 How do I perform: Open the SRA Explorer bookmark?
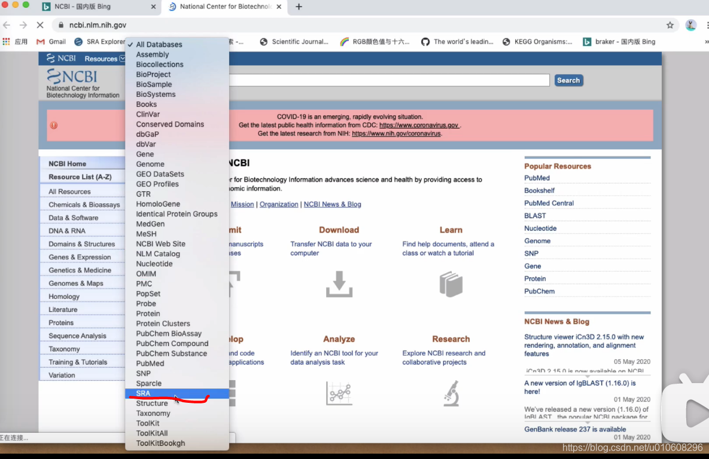point(99,42)
